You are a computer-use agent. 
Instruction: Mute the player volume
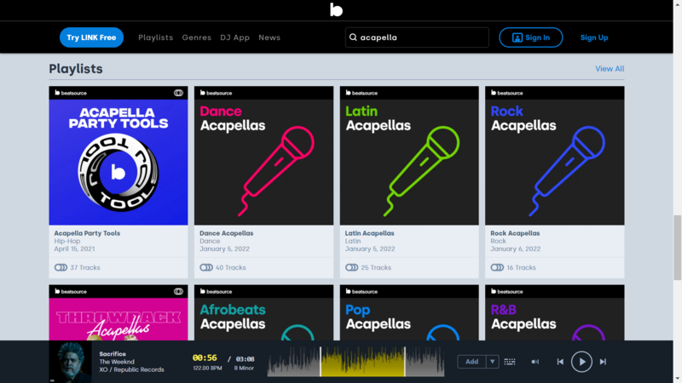tap(535, 362)
